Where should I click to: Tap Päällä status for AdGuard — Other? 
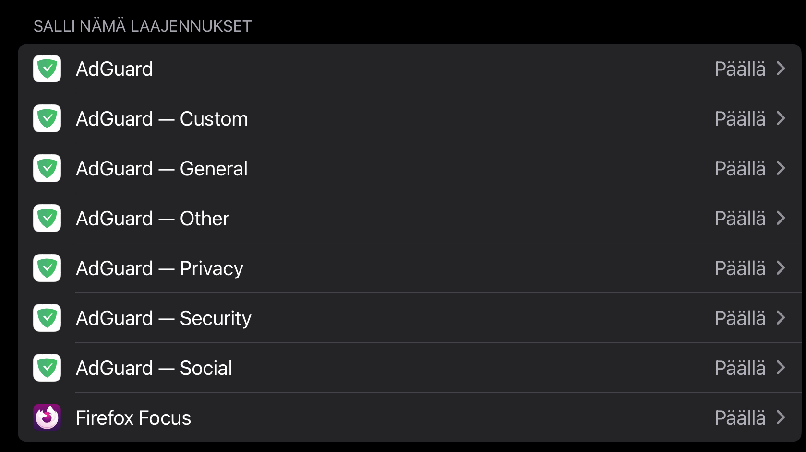tap(740, 219)
